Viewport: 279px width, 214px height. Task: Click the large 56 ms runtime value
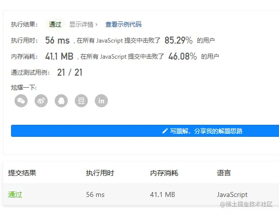pyautogui.click(x=57, y=41)
